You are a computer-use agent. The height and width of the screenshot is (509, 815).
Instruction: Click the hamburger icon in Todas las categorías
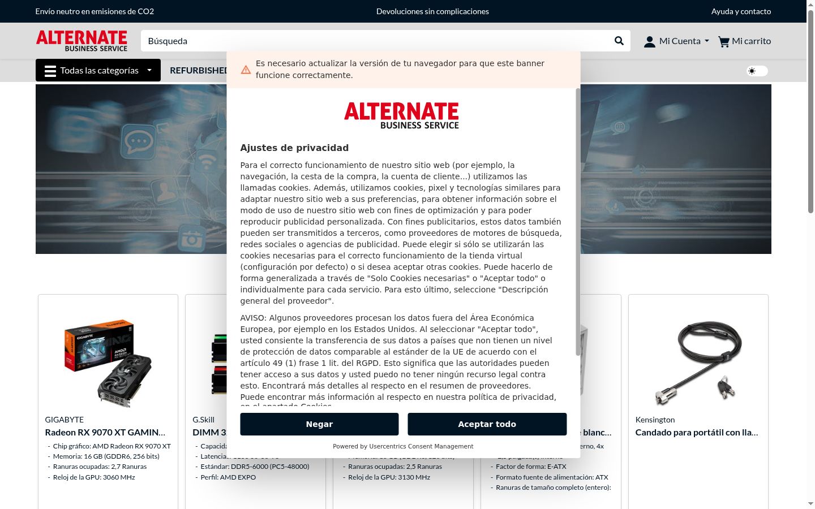tap(50, 71)
